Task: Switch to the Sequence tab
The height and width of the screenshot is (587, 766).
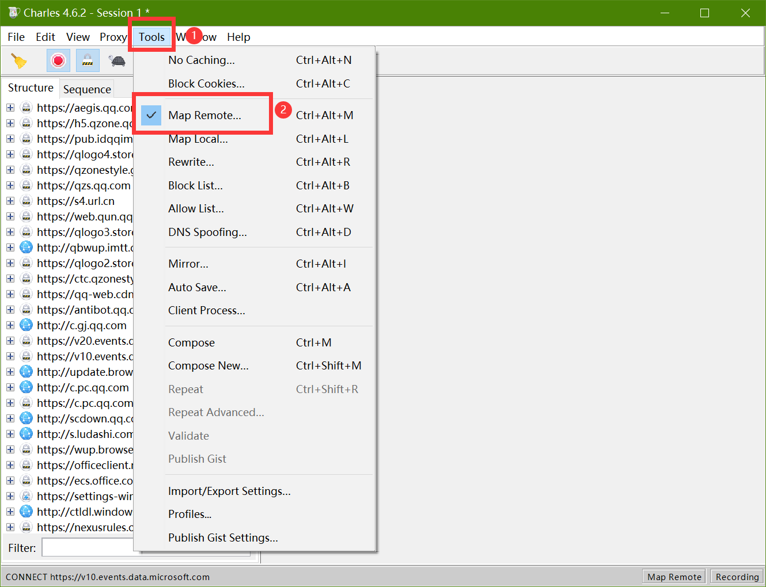Action: point(87,89)
